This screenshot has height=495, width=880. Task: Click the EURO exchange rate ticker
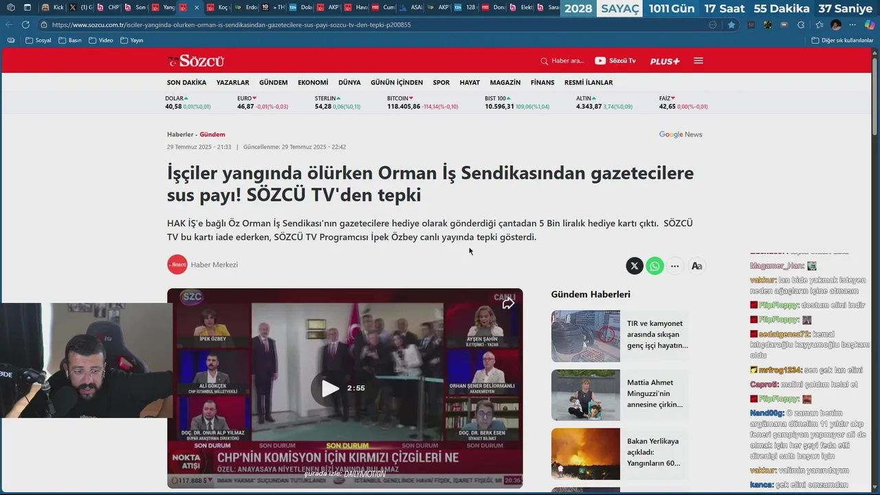click(263, 102)
